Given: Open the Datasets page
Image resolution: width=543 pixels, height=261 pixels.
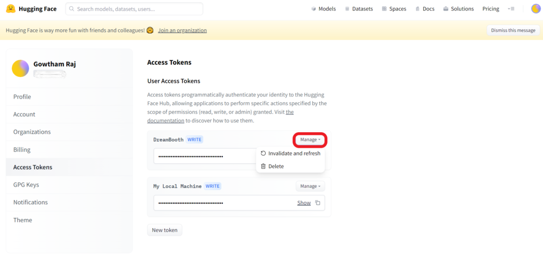Looking at the screenshot, I should (359, 8).
